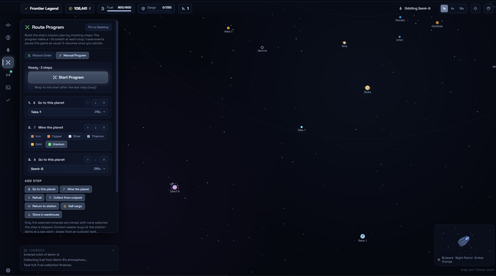The height and width of the screenshot is (276, 496).
Task: Add Store in warehouse step
Action: tap(43, 215)
